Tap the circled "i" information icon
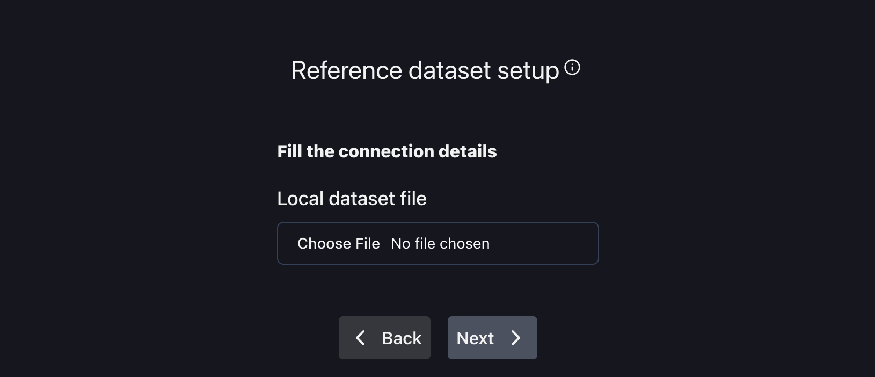The image size is (875, 377). pos(572,68)
